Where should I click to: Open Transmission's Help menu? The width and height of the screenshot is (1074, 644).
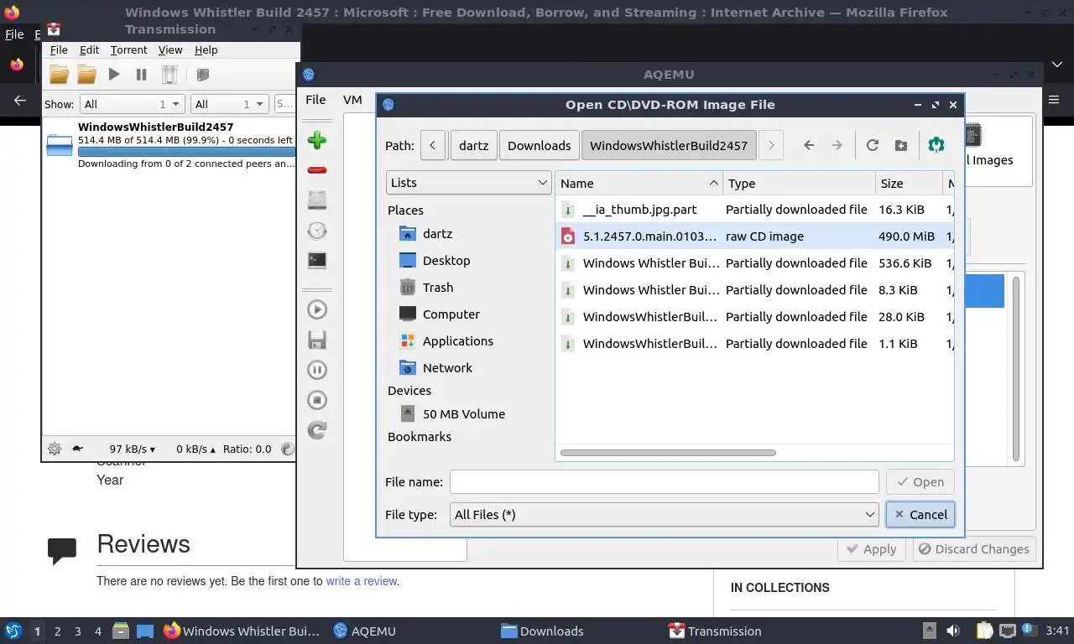pos(206,50)
